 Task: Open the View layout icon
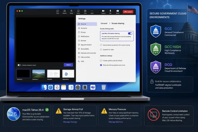click(x=85, y=12)
